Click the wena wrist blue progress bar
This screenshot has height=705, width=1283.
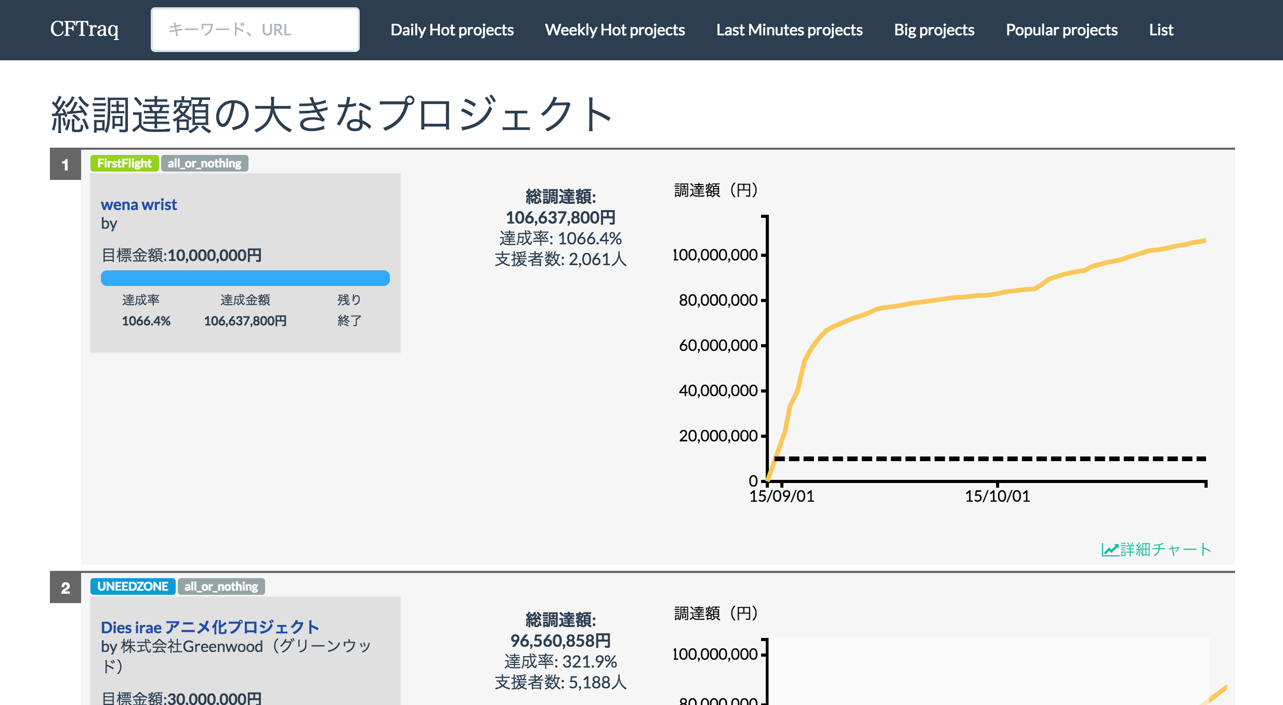[x=245, y=278]
